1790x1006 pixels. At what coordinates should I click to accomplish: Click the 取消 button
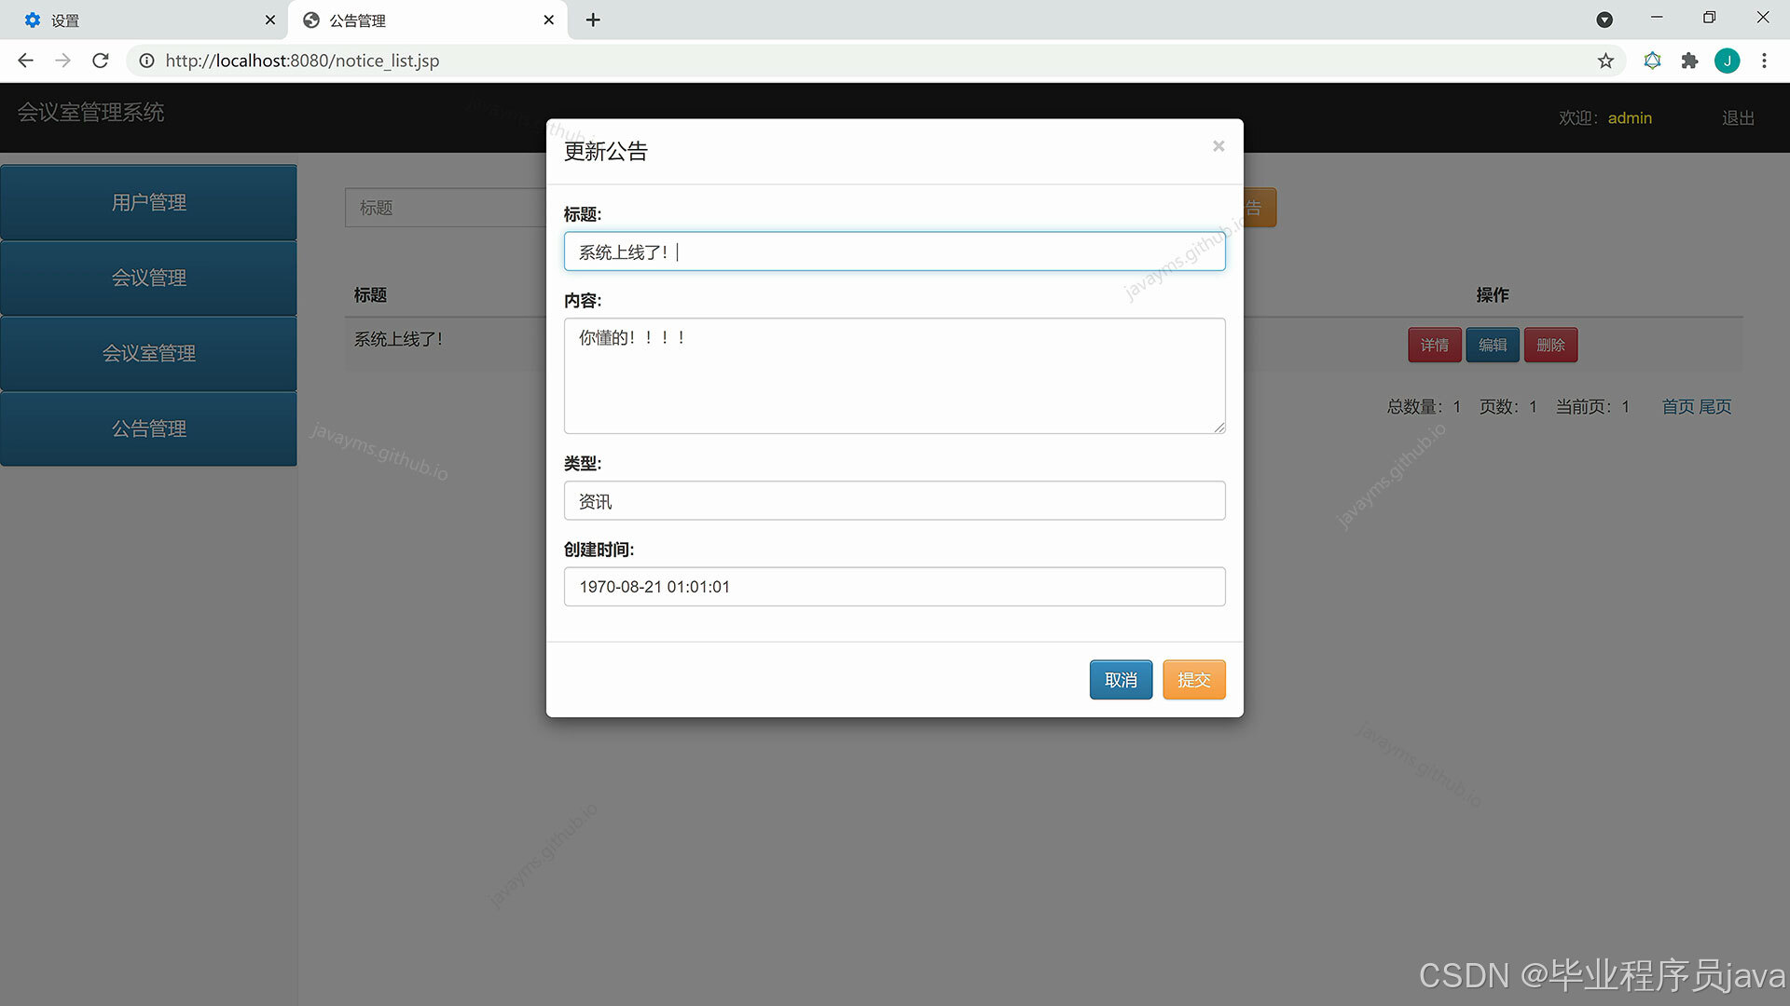[x=1121, y=680]
